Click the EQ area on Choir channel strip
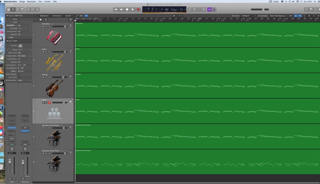This screenshot has height=184, width=320. pos(12,121)
